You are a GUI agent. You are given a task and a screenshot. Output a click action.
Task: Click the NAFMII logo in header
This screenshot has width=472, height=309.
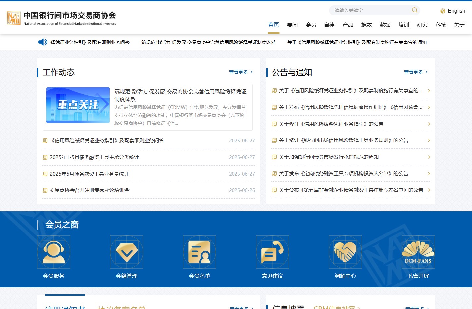coord(61,18)
